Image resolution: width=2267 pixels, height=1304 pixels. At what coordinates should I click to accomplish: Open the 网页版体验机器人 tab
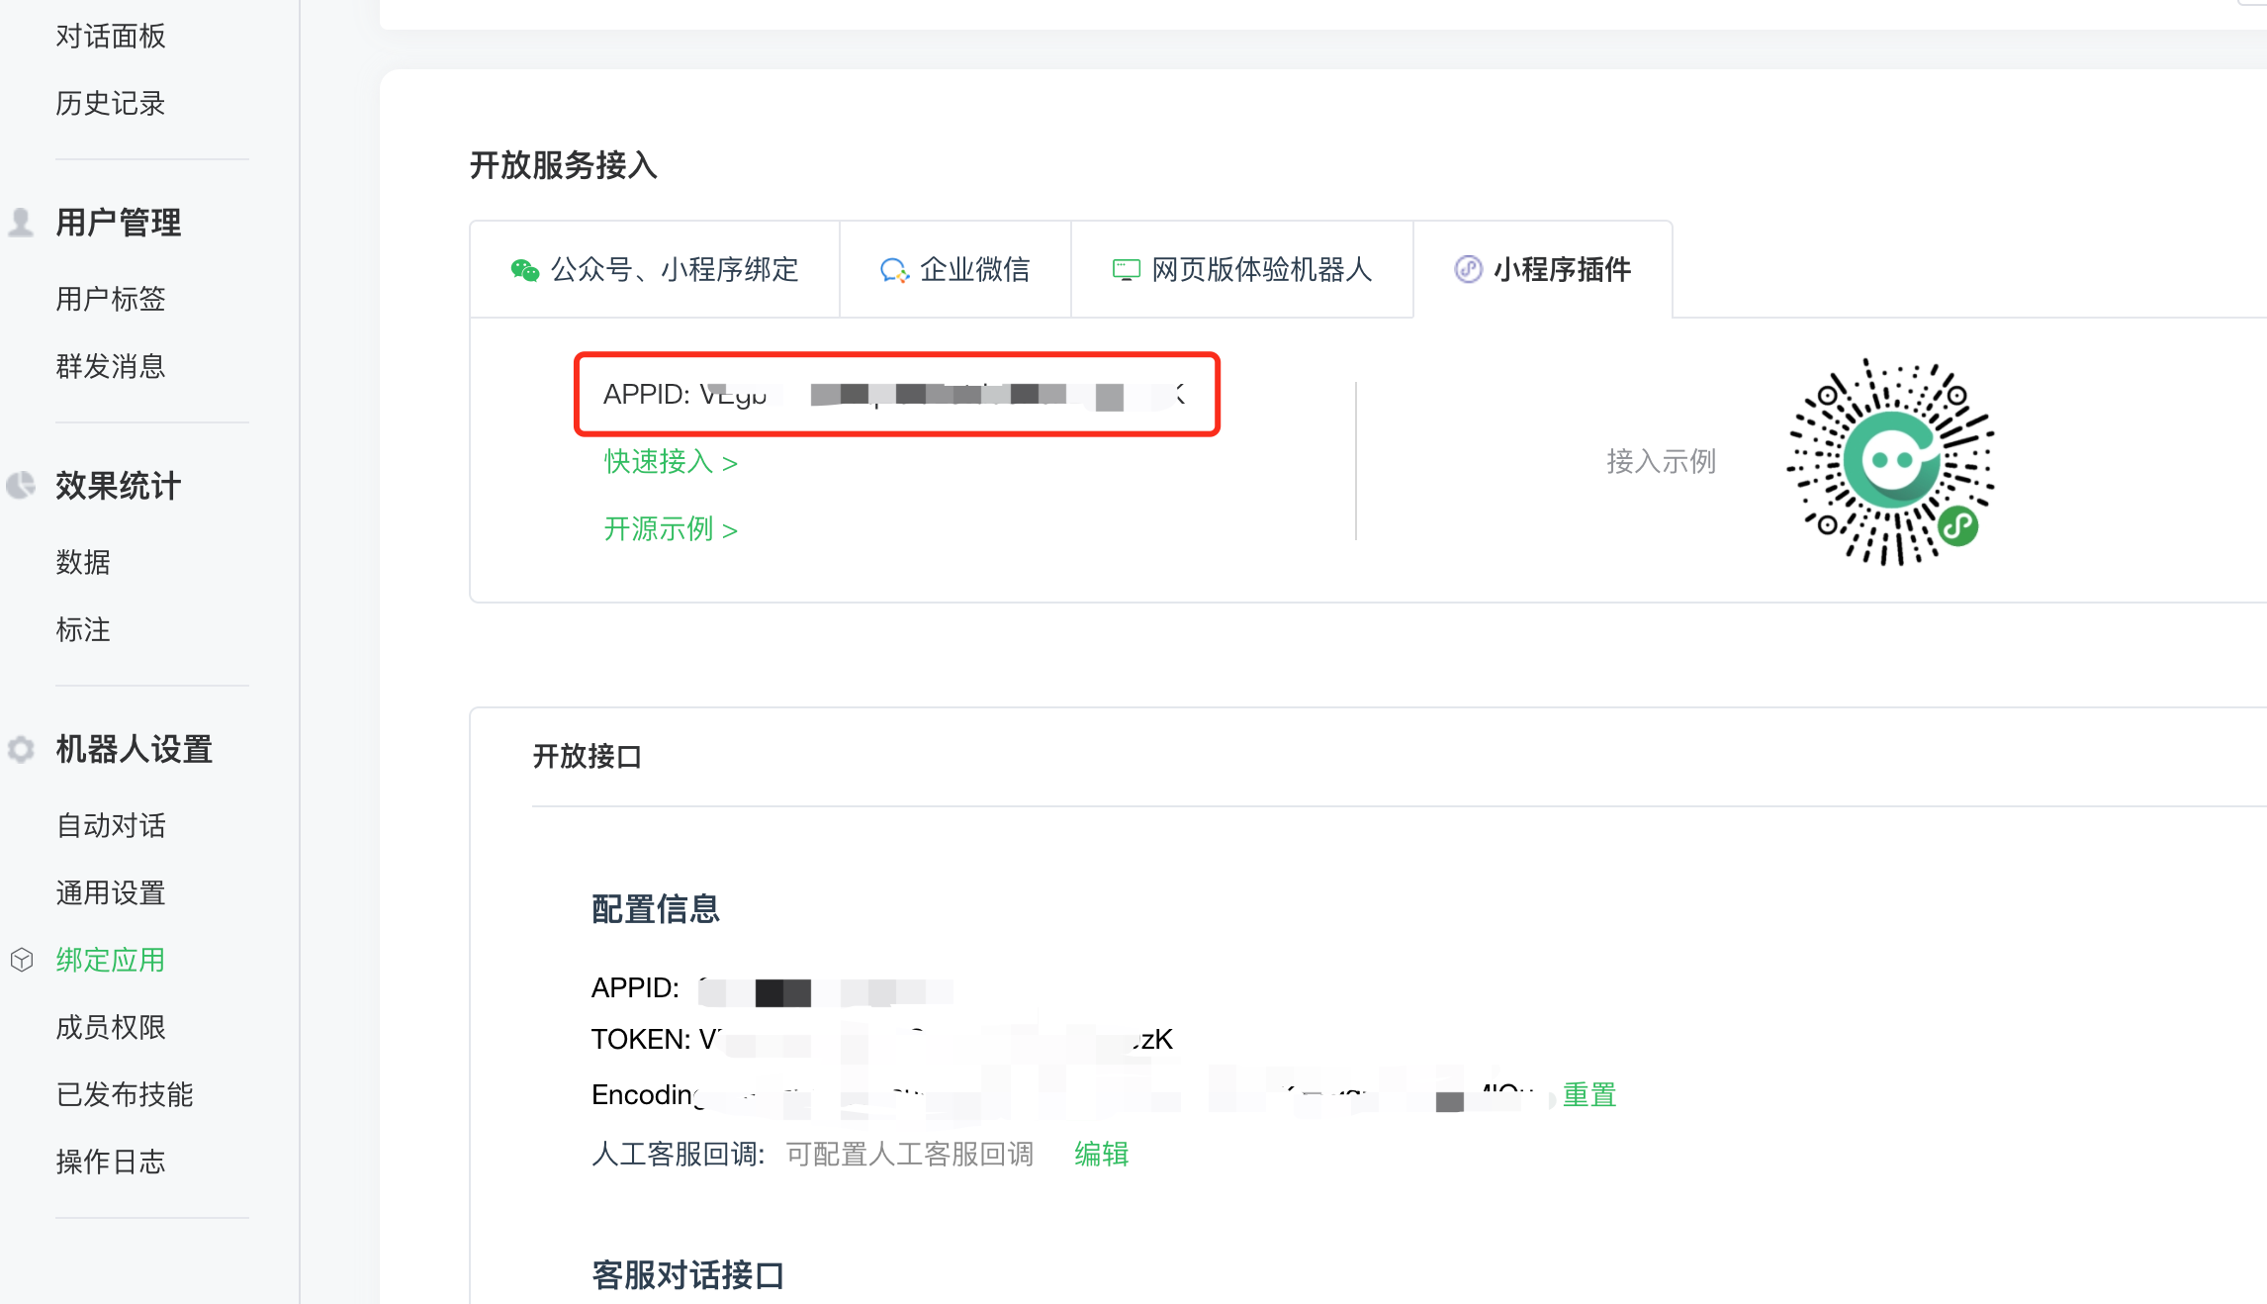pyautogui.click(x=1261, y=269)
